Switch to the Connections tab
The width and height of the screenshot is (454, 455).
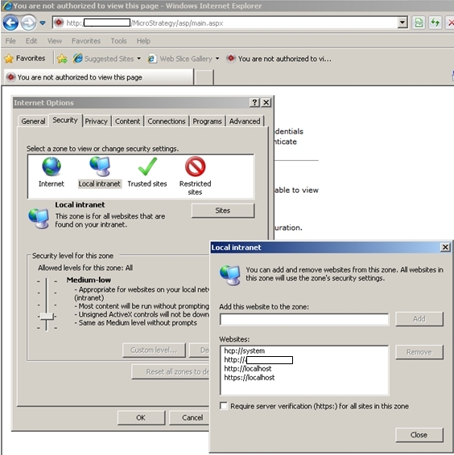click(167, 121)
